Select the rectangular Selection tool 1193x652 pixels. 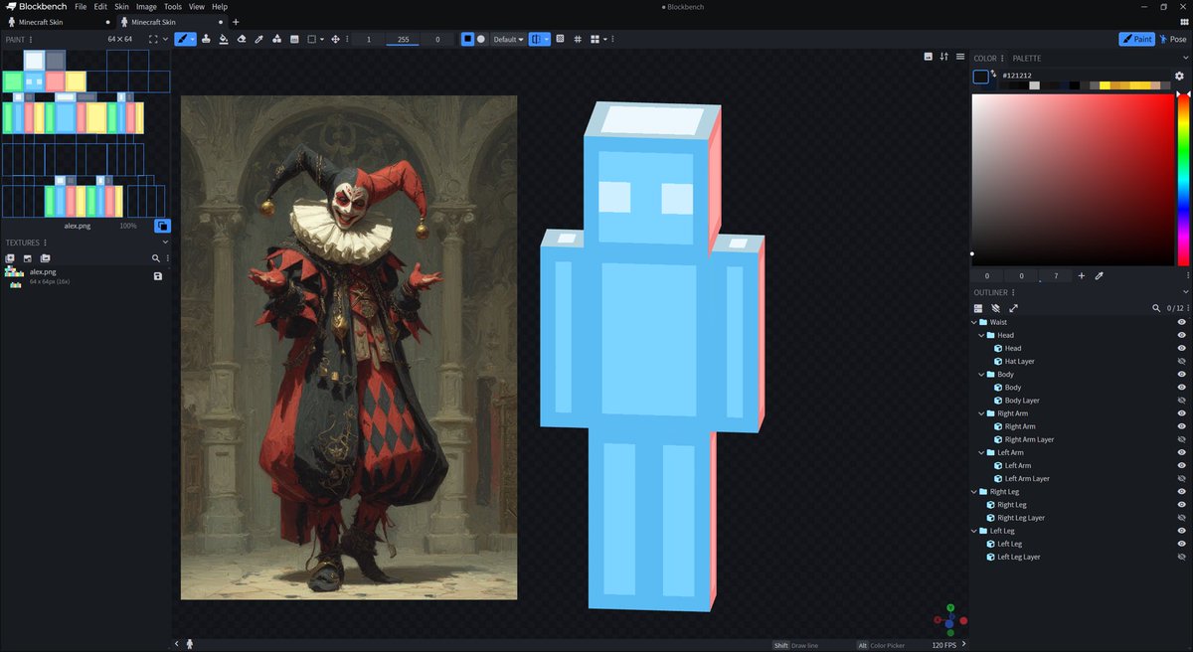pyautogui.click(x=311, y=39)
